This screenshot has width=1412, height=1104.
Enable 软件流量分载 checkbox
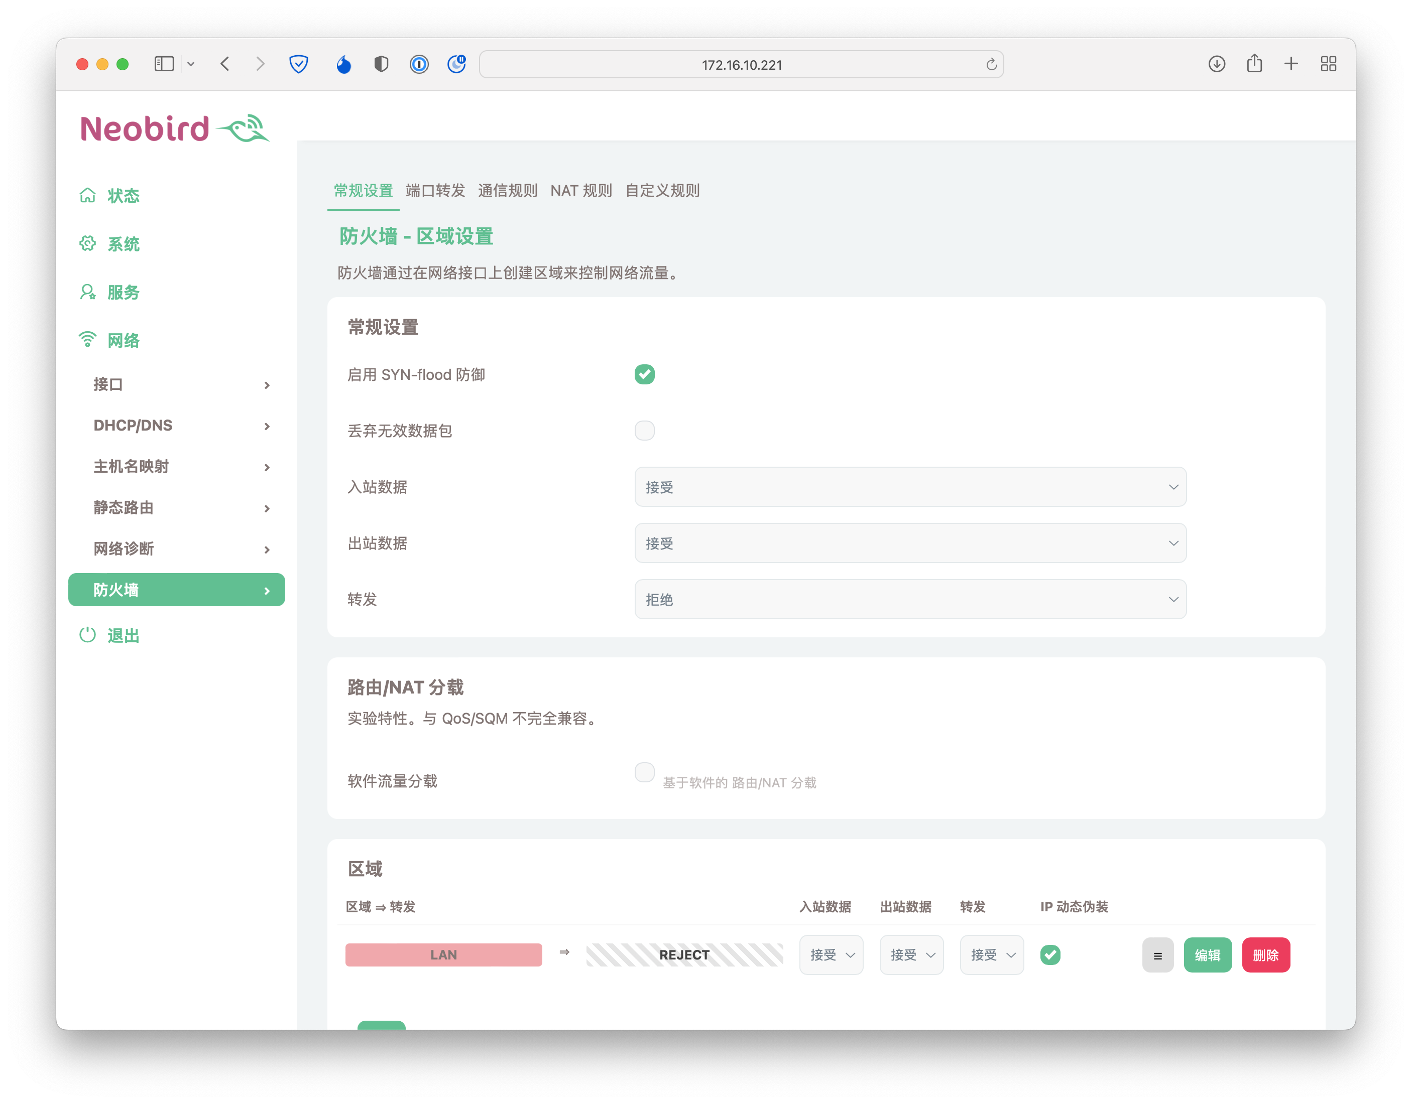(644, 772)
